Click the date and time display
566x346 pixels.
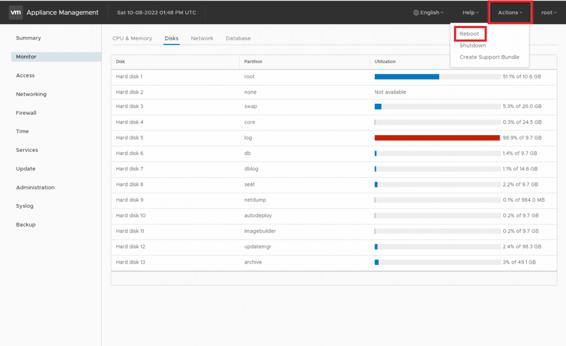[x=156, y=13]
